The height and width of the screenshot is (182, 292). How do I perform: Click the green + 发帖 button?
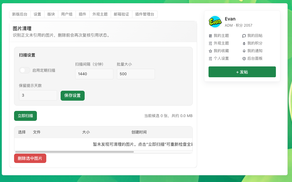point(242,72)
